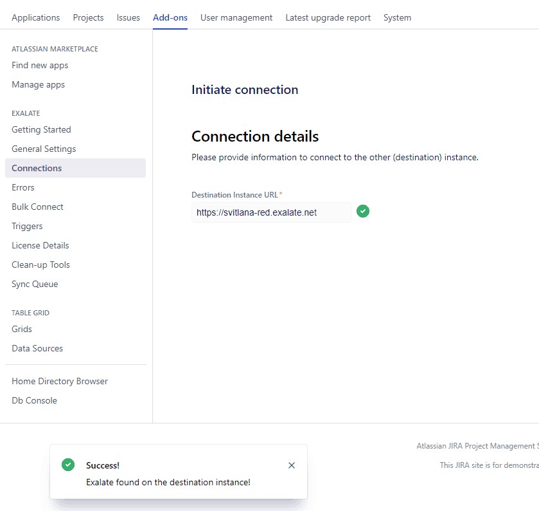This screenshot has height=511, width=539.
Task: Go to the Issues tab
Action: [x=128, y=17]
